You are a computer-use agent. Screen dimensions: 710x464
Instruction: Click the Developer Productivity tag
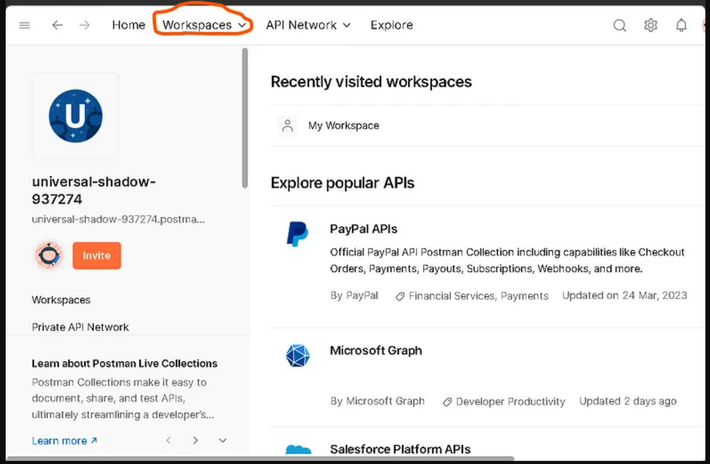(510, 401)
